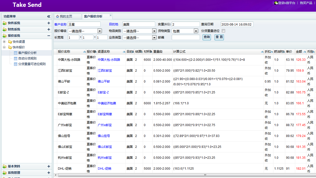Click the 查询 button
This screenshot has width=316, height=178.
207,37
